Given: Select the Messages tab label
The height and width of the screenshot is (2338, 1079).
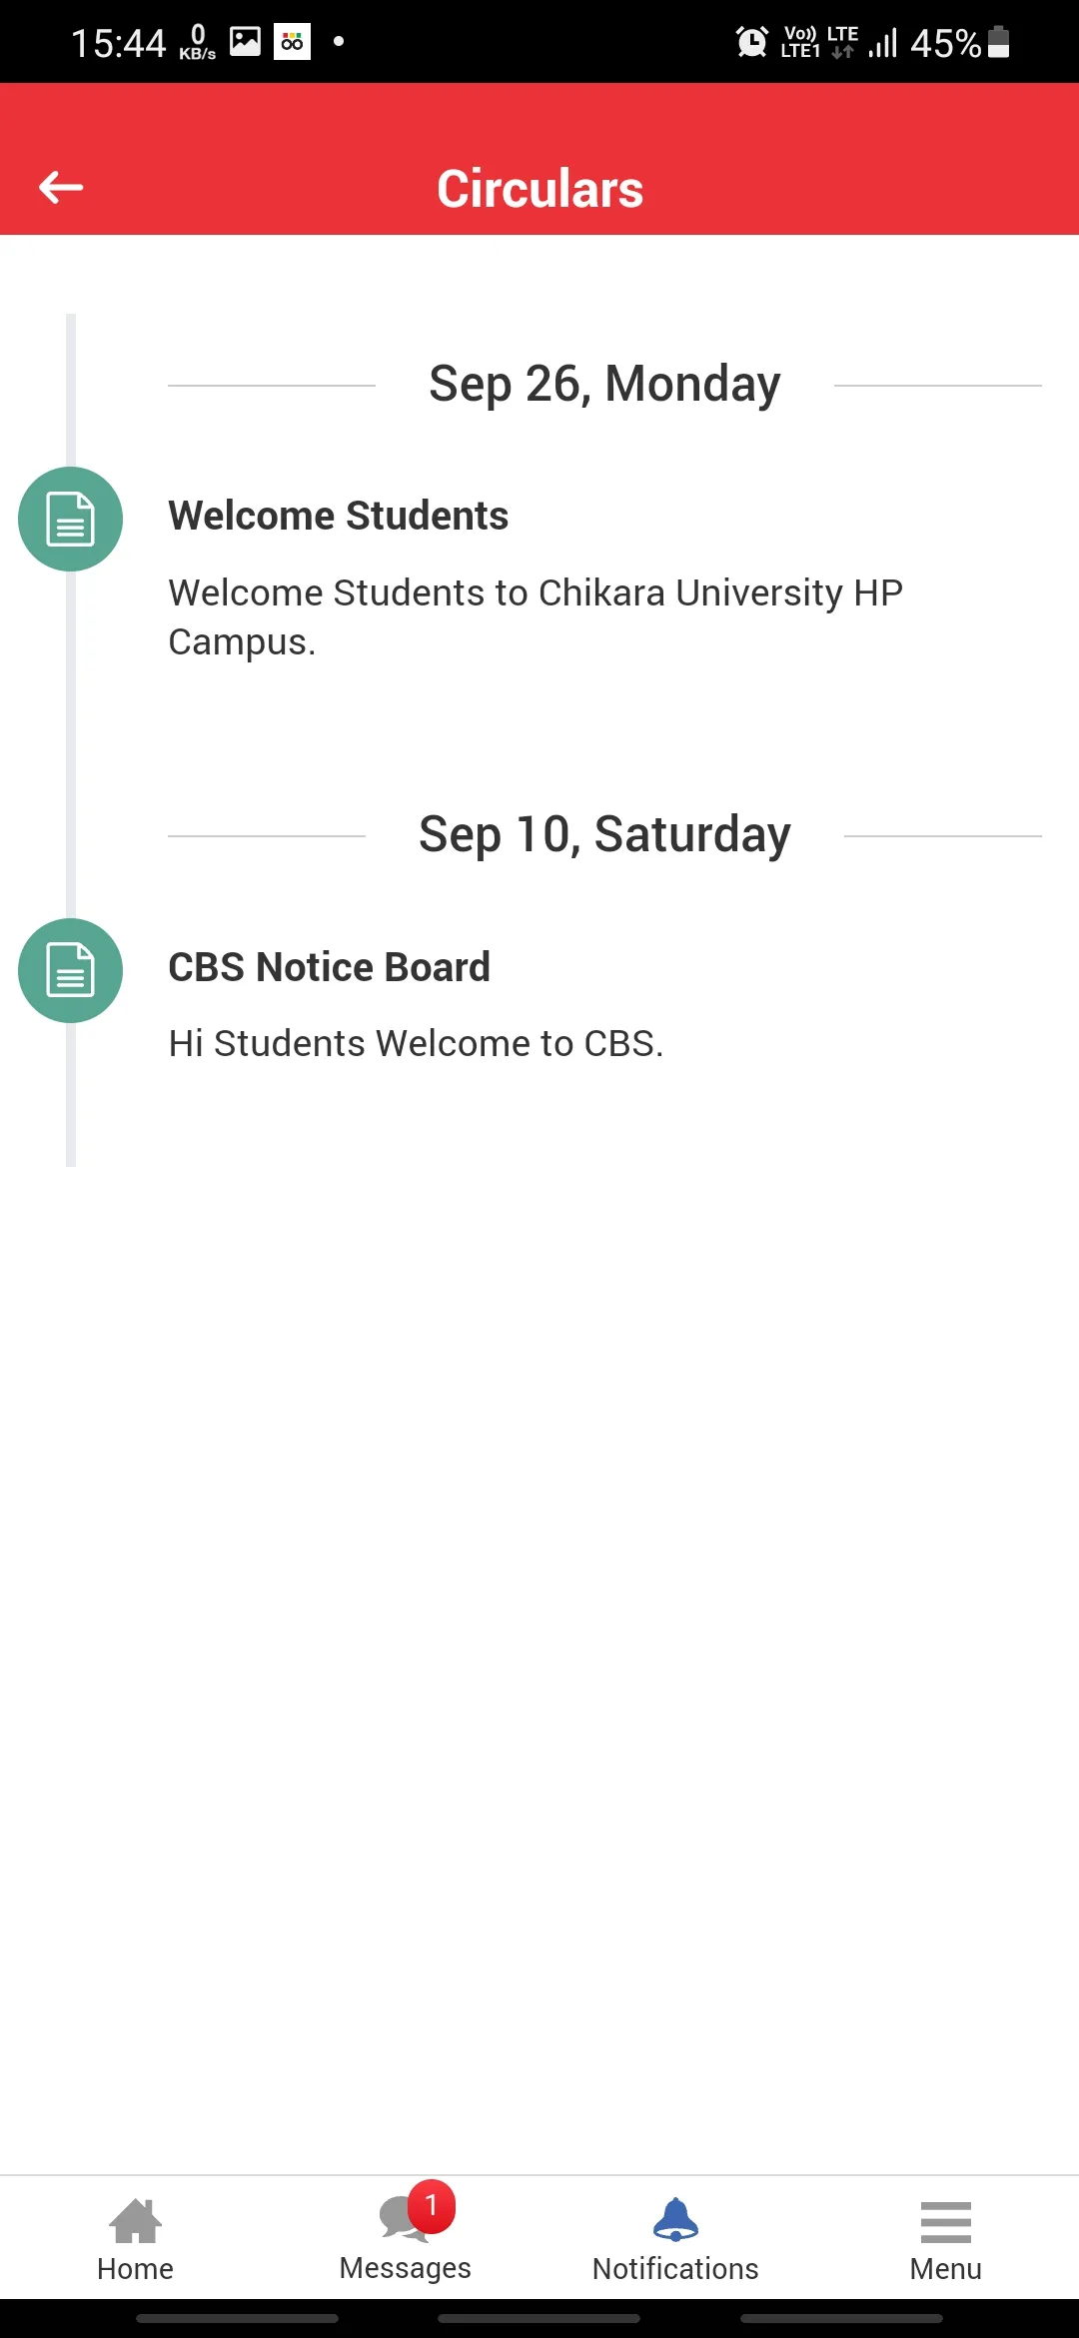Looking at the screenshot, I should pos(405,2268).
